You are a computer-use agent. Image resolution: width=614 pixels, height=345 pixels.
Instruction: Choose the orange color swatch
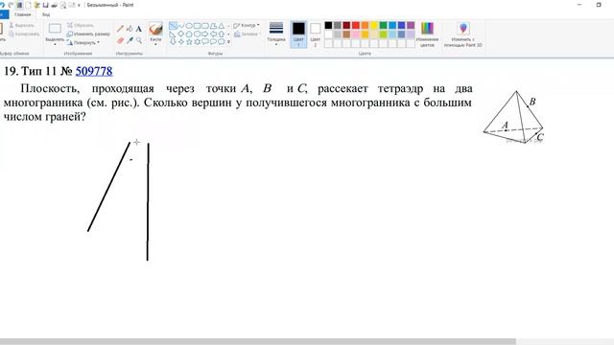point(365,26)
